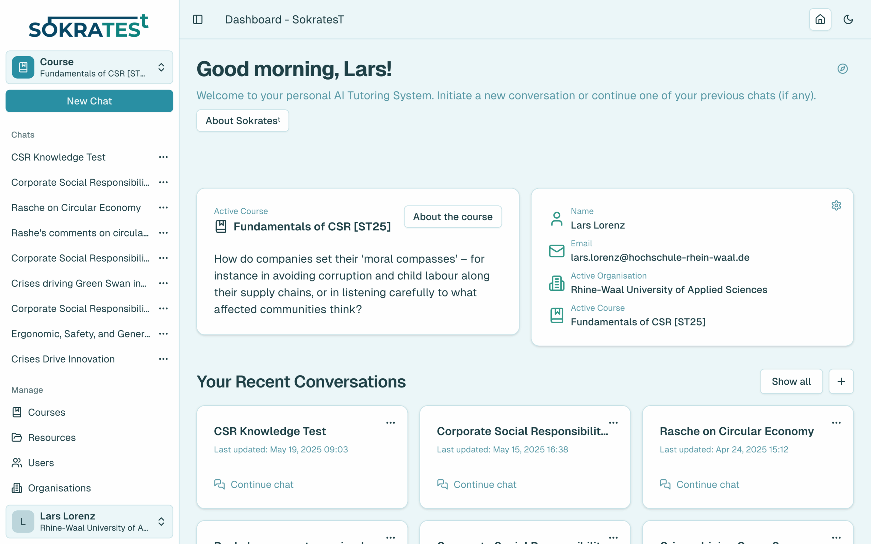Image resolution: width=871 pixels, height=544 pixels.
Task: Click Last updated May 19, 2025 09:03
Action: tap(281, 450)
